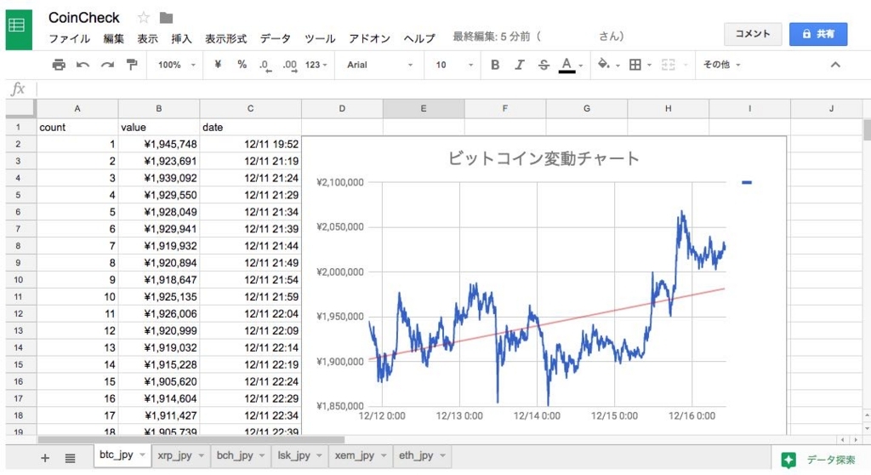Click the ビットコイン変動チャート chart title

pos(544,158)
